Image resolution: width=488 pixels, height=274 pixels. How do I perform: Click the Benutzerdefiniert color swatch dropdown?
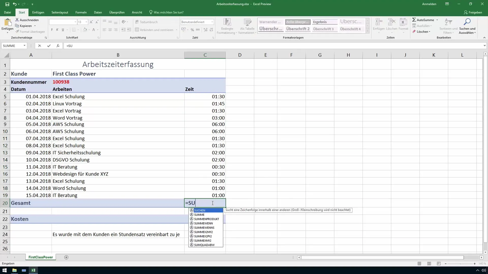[212, 22]
